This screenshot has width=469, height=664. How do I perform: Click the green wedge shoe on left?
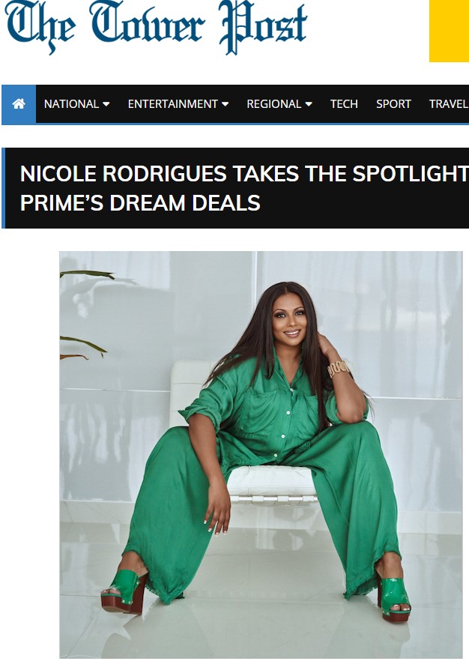(124, 591)
